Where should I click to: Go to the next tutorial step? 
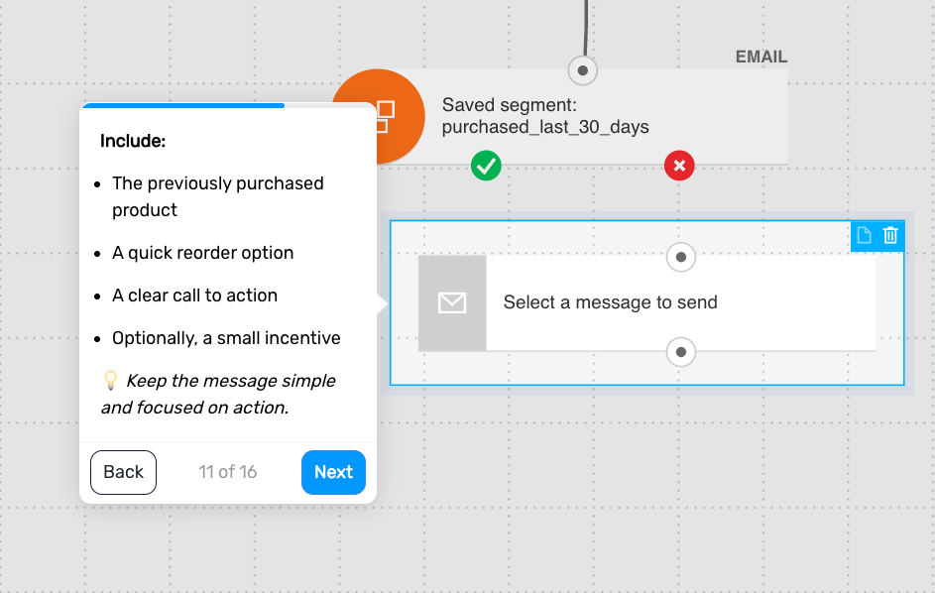[x=333, y=472]
